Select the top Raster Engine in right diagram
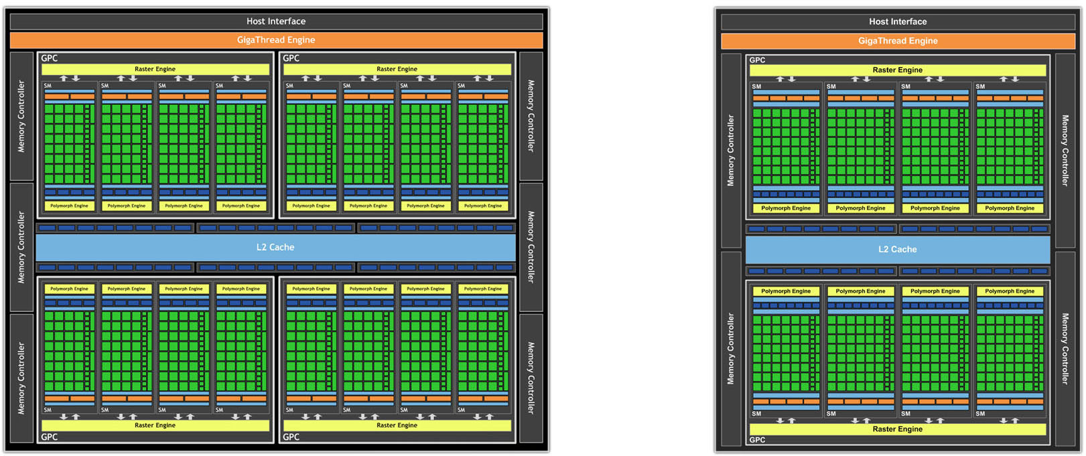 pyautogui.click(x=897, y=70)
